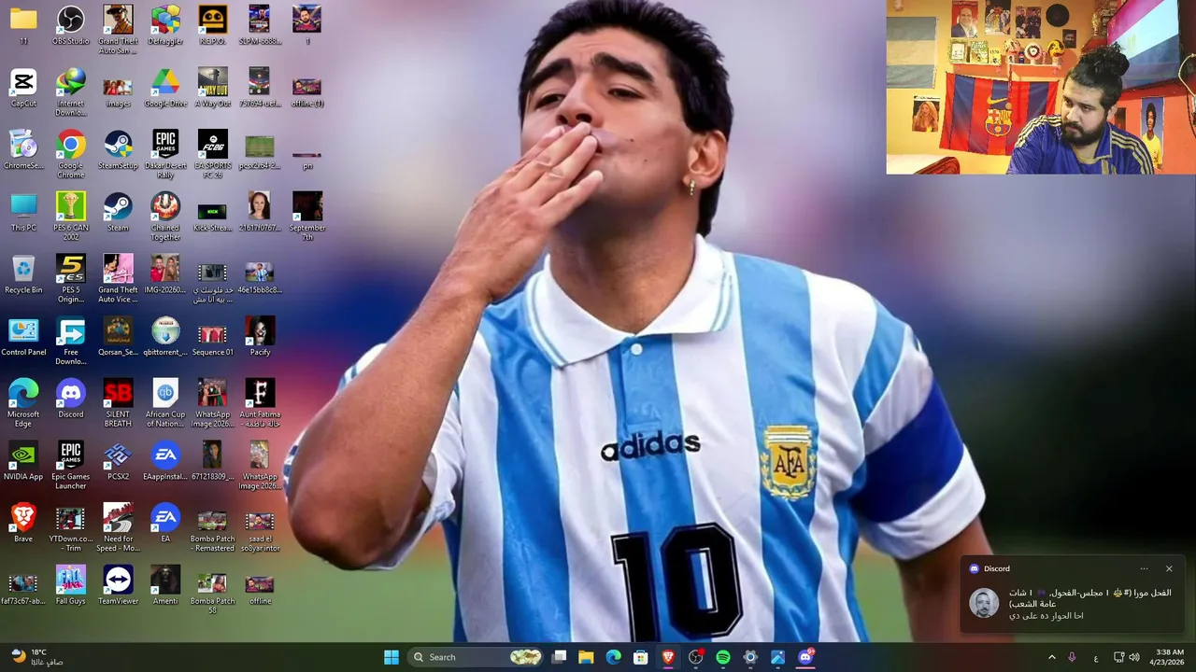Open the volume tray control

1134,657
